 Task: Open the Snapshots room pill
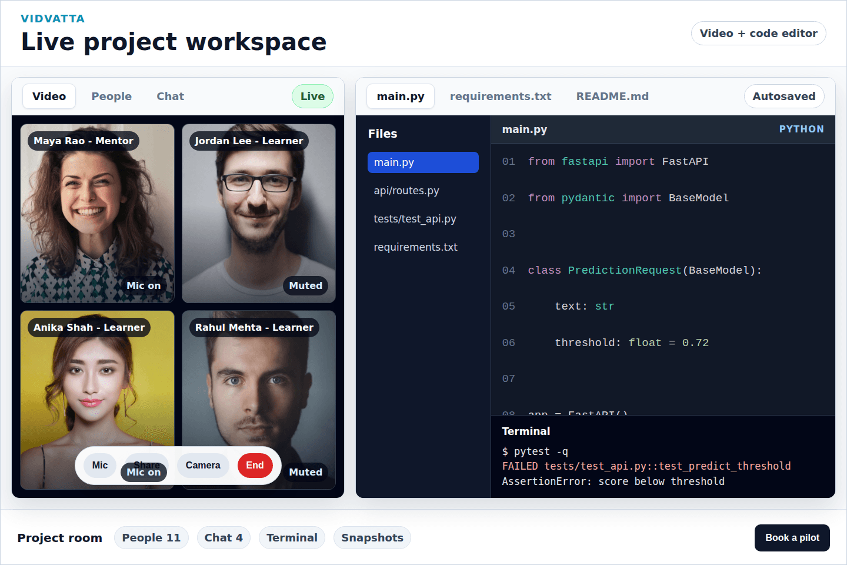[x=372, y=537]
